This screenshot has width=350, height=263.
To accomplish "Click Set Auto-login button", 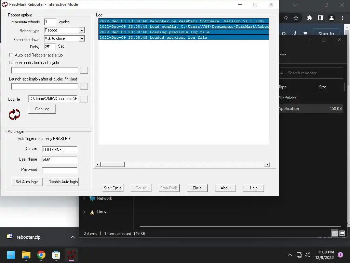I will pyautogui.click(x=27, y=182).
